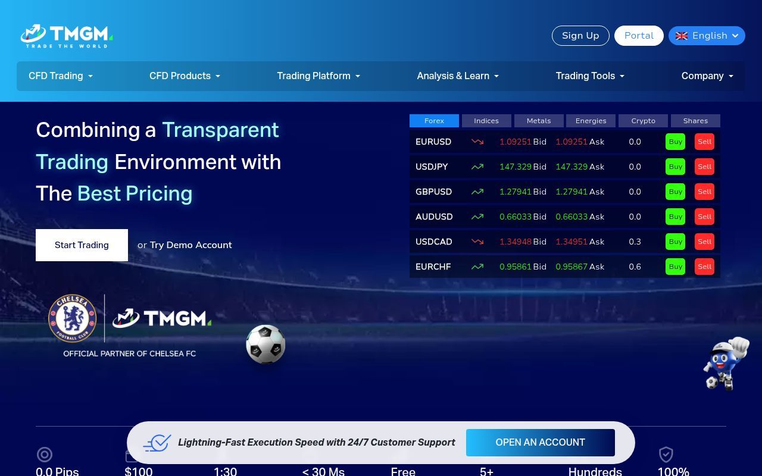Viewport: 762px width, 476px height.
Task: Click the TMGM logo in the header
Action: tap(67, 36)
